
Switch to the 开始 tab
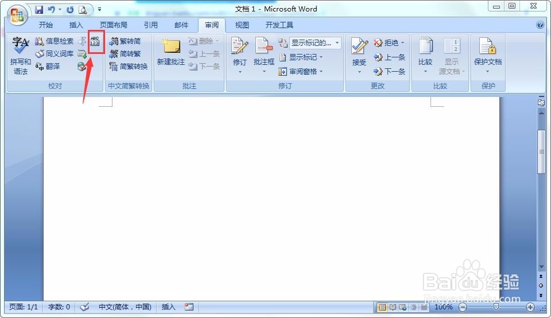click(46, 25)
